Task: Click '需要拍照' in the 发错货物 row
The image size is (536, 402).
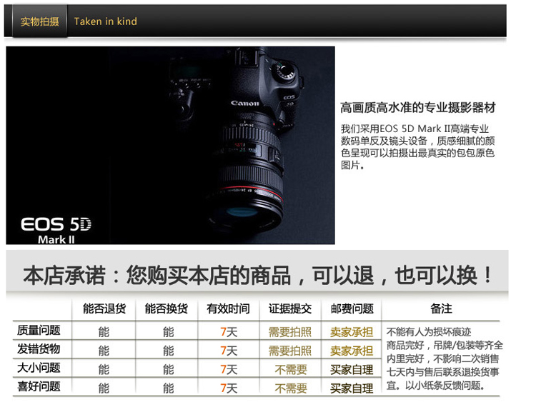Action: [290, 351]
